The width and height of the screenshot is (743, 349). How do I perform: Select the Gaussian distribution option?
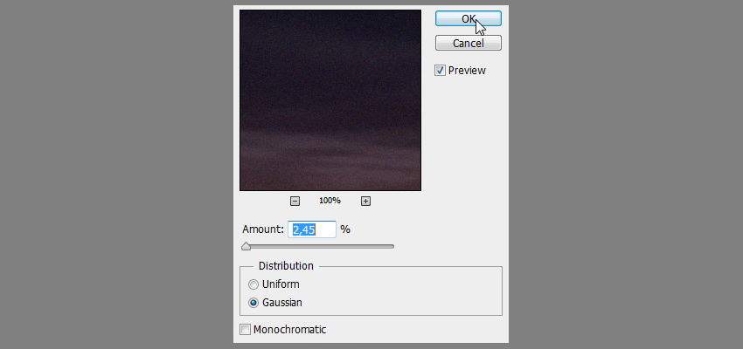pos(253,303)
